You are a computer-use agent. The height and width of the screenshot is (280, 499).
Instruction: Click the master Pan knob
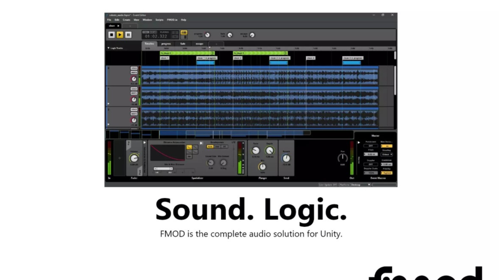(x=342, y=158)
